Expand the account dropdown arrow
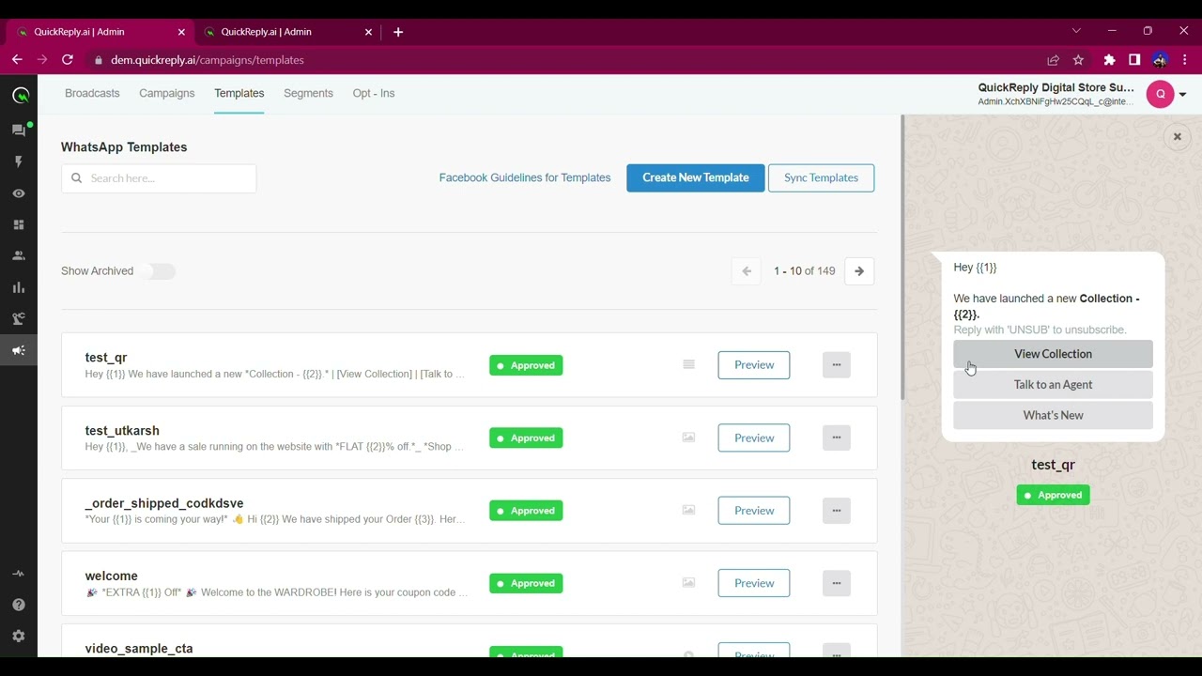Screen dimensions: 1202x676 [x=1182, y=95]
